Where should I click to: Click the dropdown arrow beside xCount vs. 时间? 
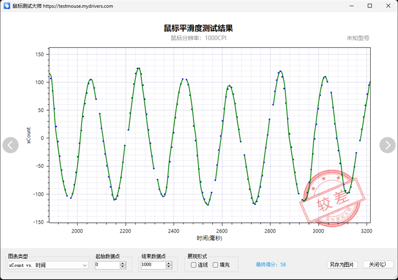[85, 265]
